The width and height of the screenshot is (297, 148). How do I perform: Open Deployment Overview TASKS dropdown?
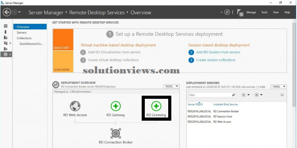pyautogui.click(x=171, y=86)
